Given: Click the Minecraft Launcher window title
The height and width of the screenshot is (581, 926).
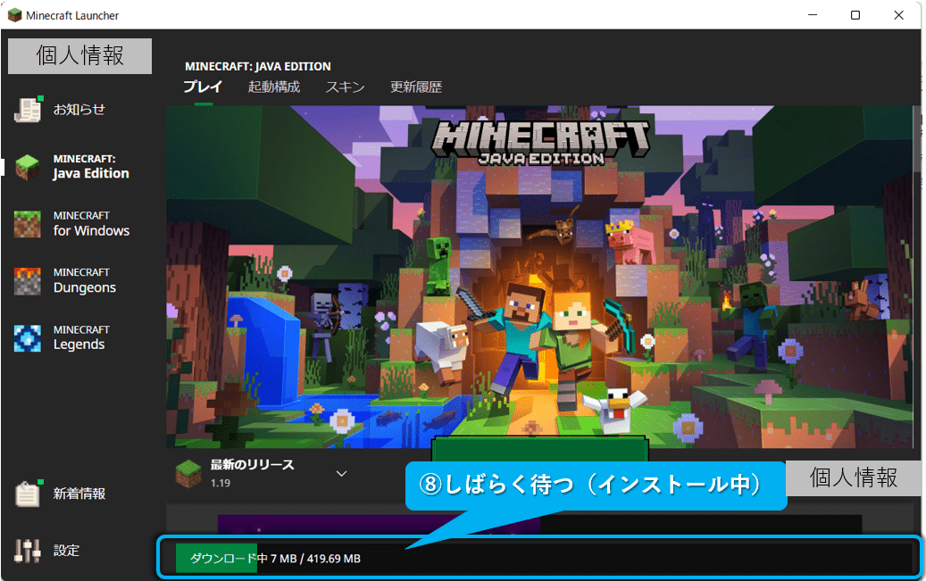Looking at the screenshot, I should click(72, 16).
